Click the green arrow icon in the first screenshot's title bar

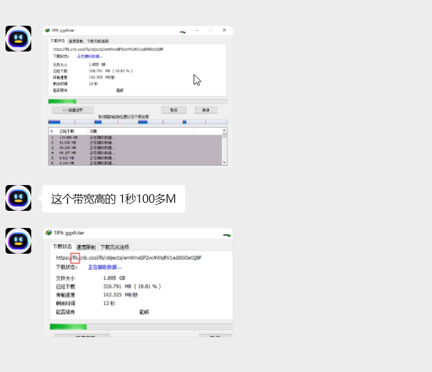[183, 31]
